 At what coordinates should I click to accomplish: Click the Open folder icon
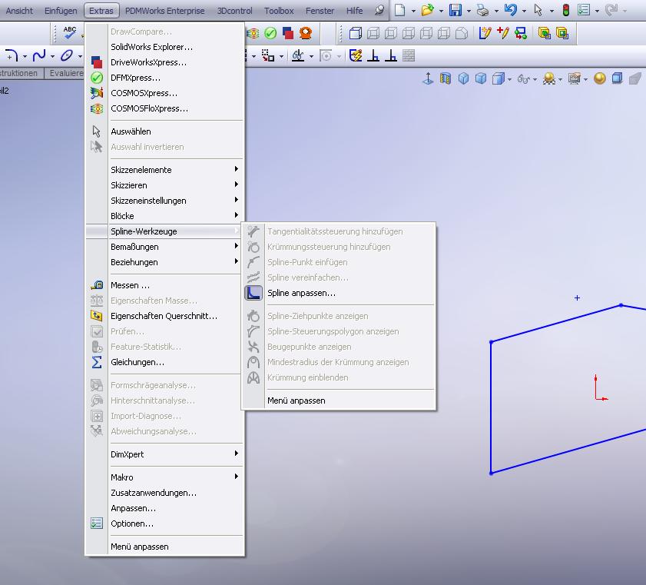tap(427, 11)
